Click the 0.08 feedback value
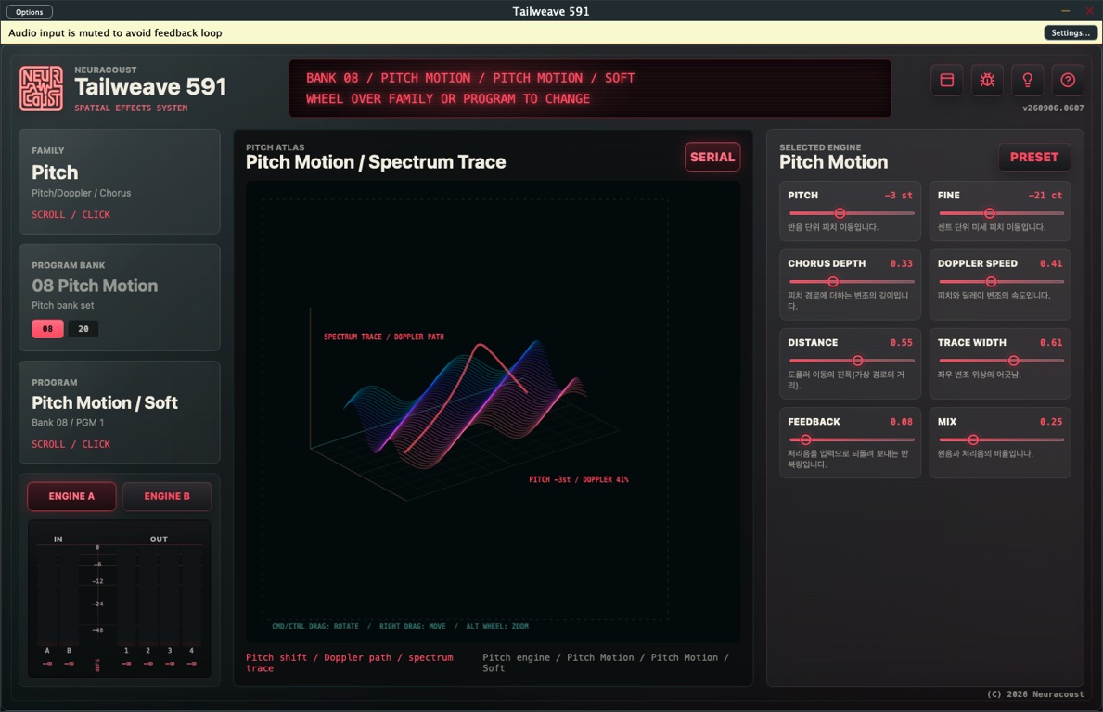 901,422
